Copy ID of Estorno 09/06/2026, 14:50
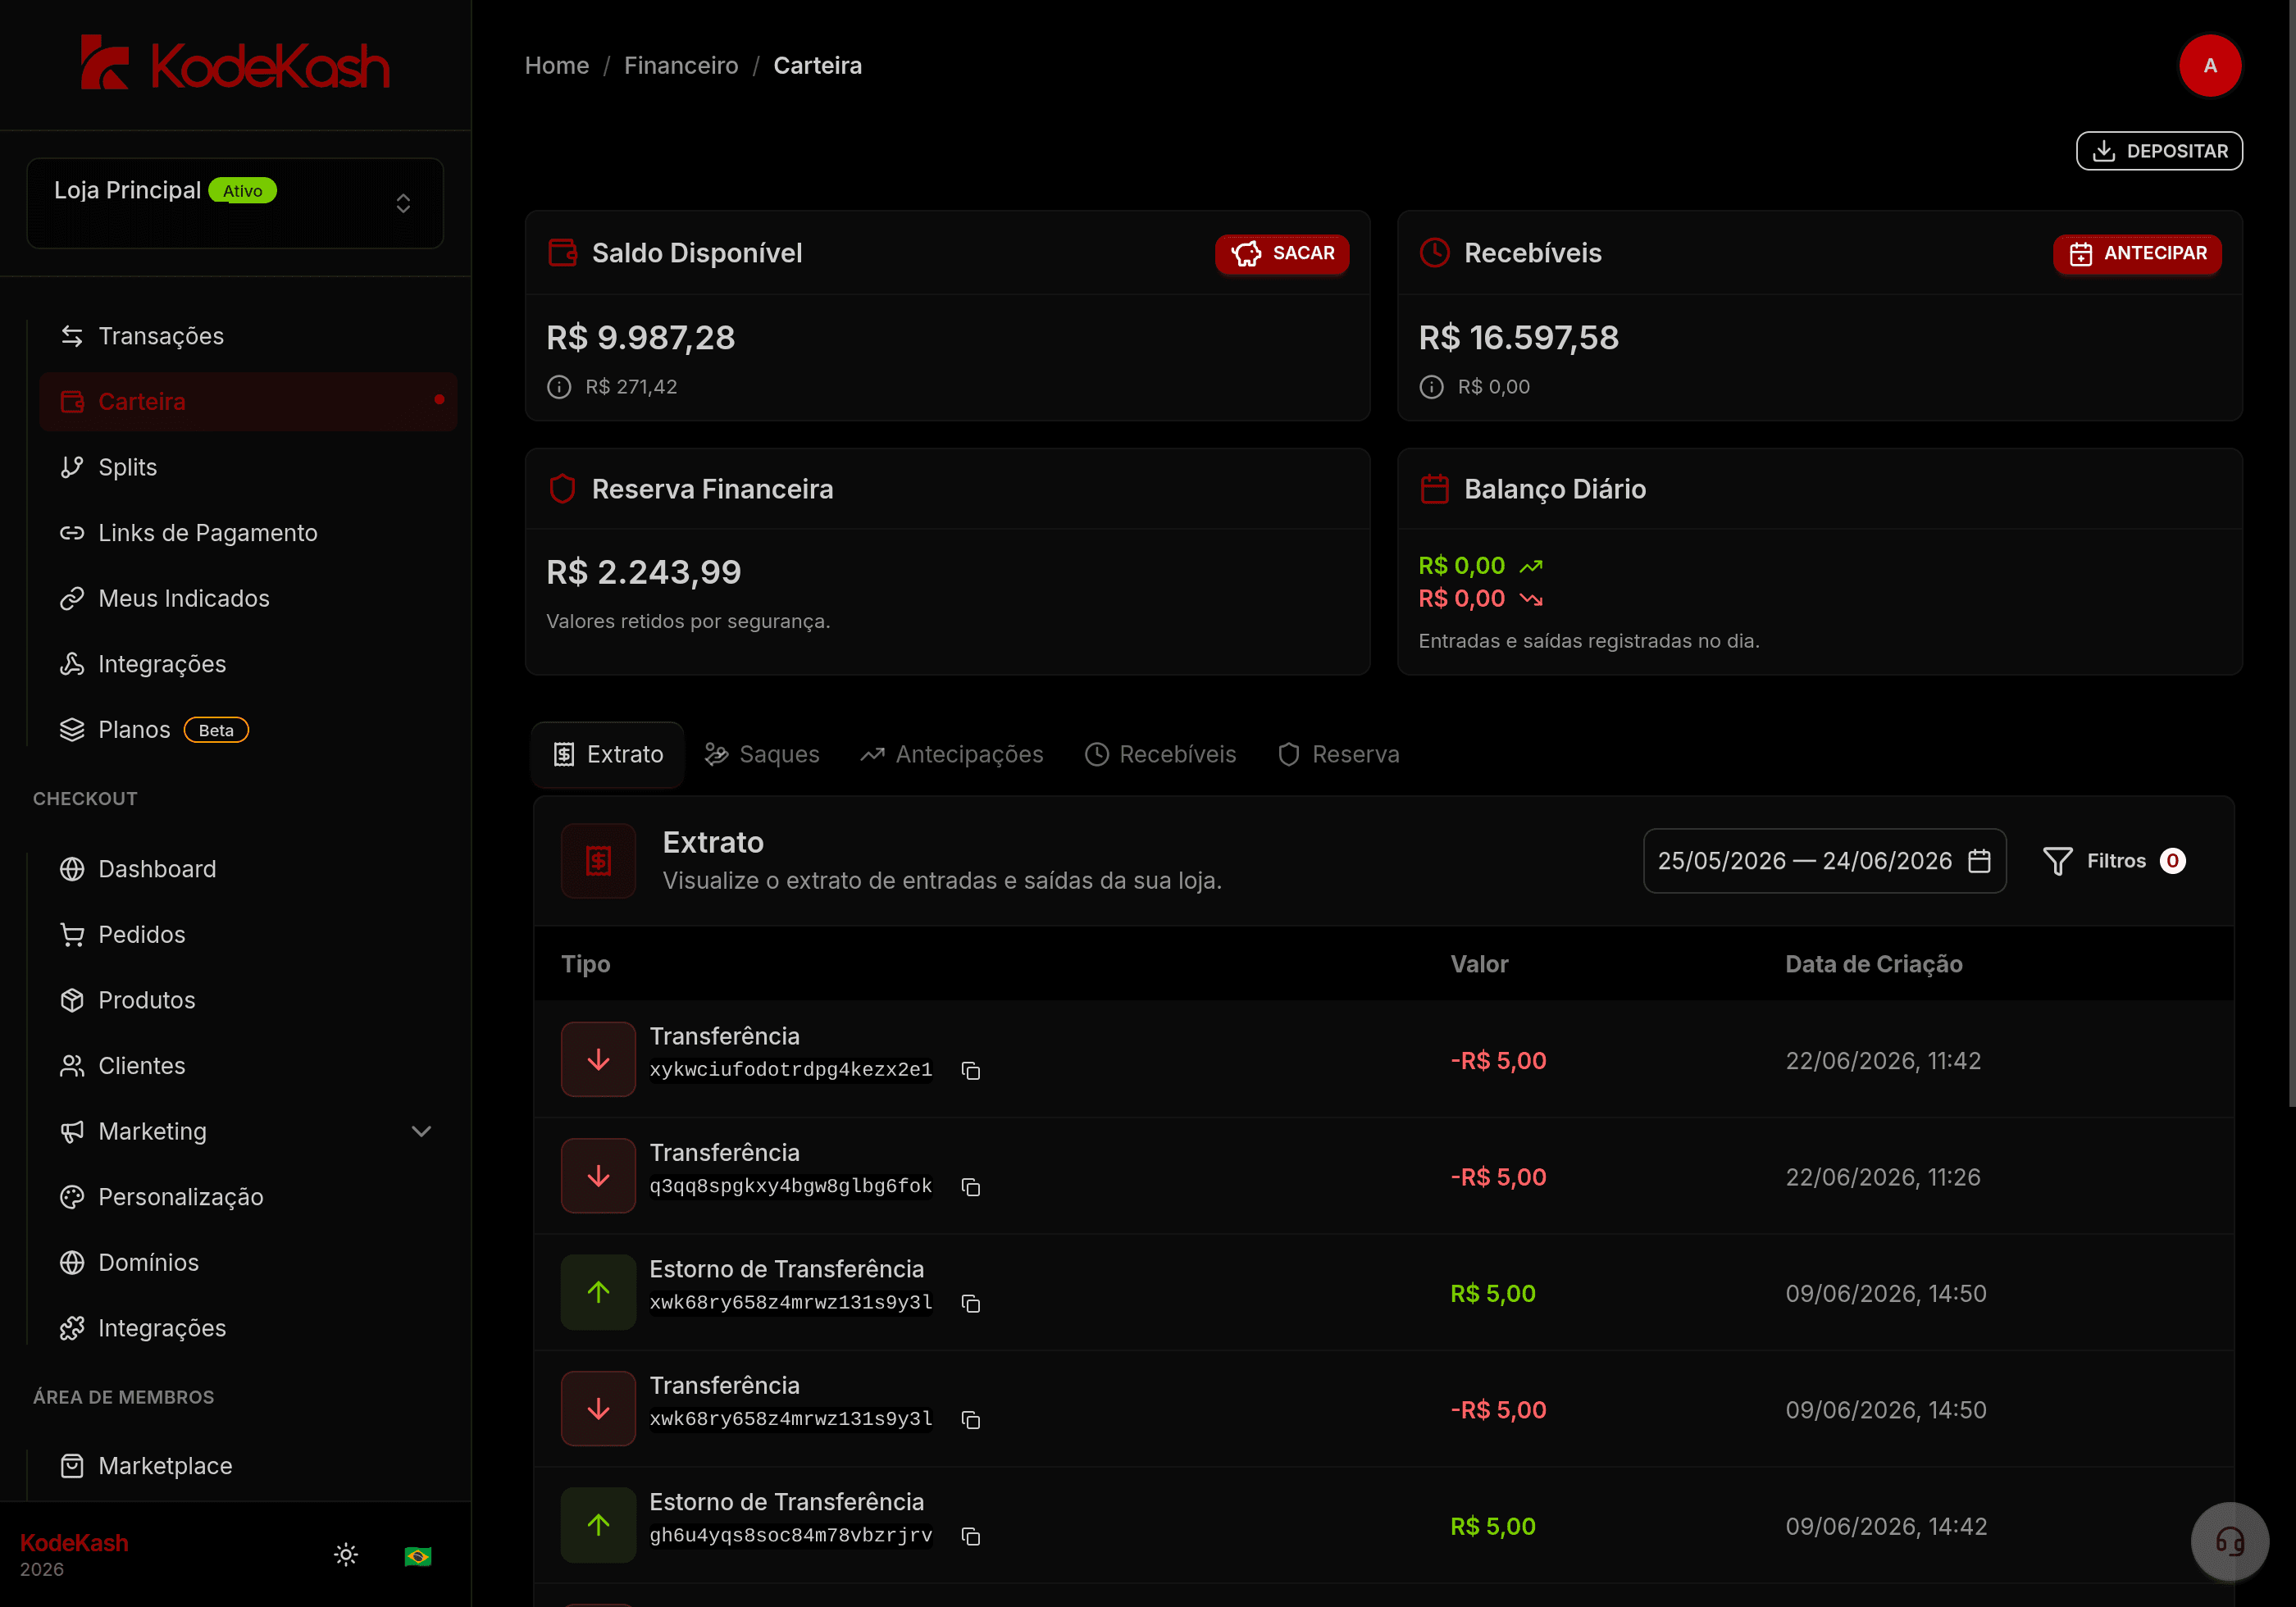The image size is (2296, 1607). click(970, 1303)
